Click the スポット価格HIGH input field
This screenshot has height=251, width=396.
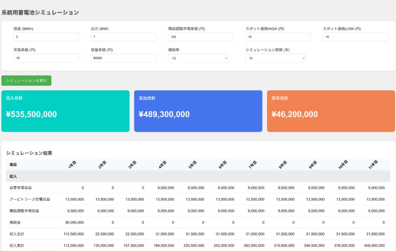point(278,37)
